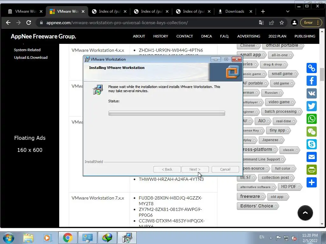The image size is (326, 244).
Task: Click the Japanese tag
Action: 271,140
